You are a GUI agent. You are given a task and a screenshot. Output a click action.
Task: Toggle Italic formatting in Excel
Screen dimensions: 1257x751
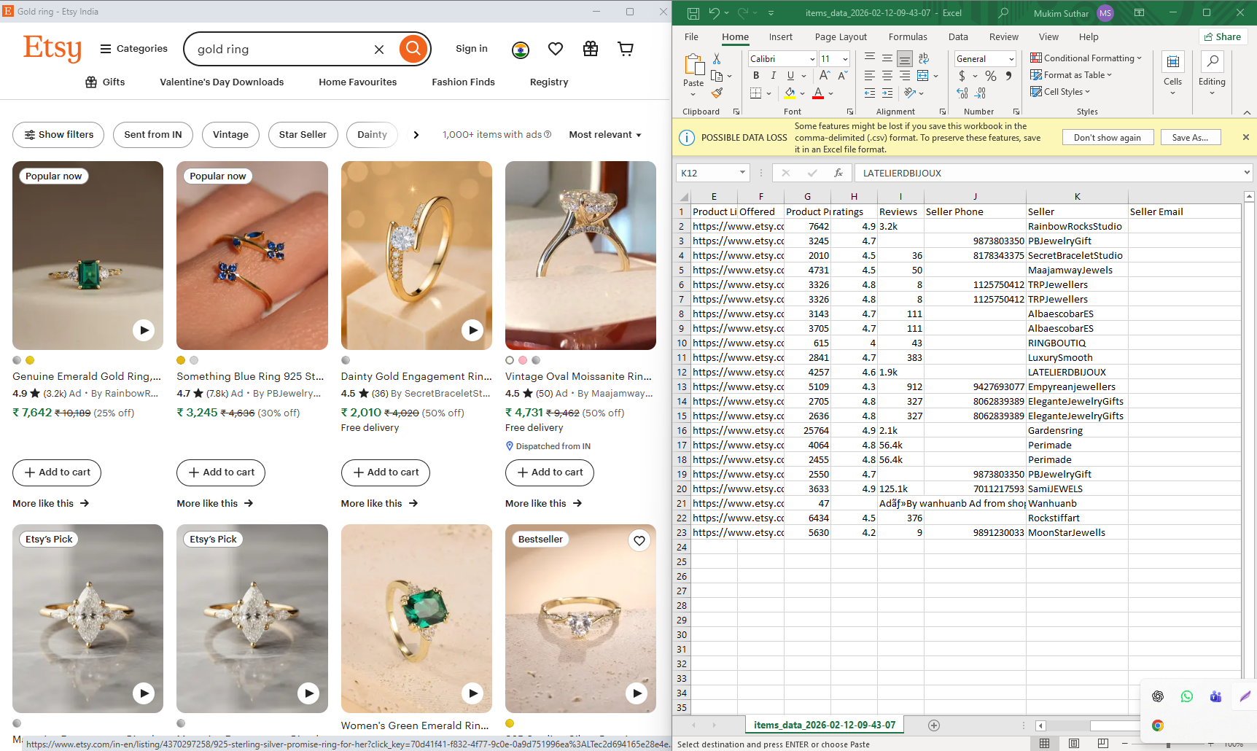coord(773,76)
